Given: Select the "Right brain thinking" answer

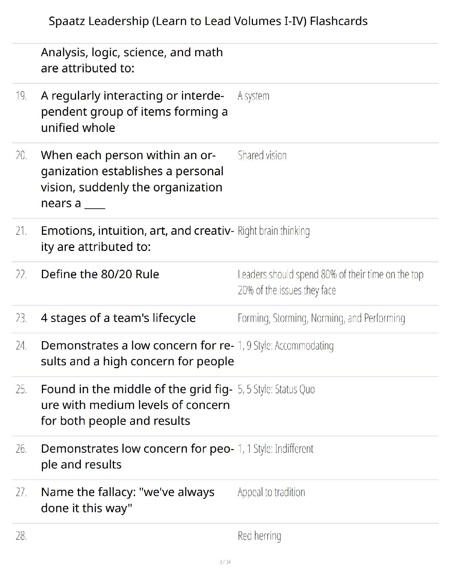Looking at the screenshot, I should 274,231.
